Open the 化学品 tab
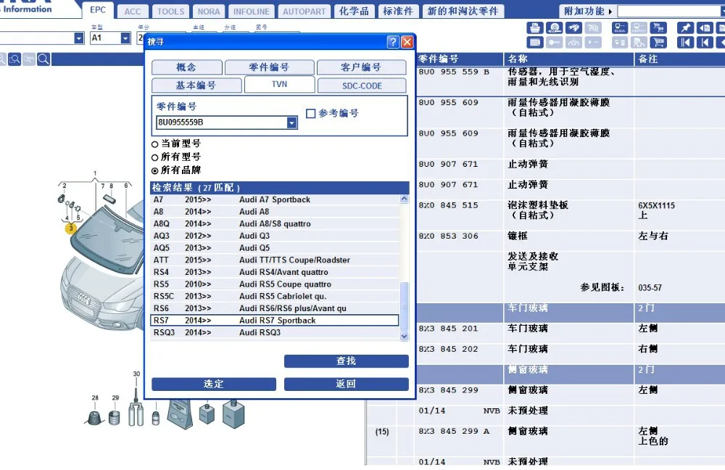 [354, 12]
